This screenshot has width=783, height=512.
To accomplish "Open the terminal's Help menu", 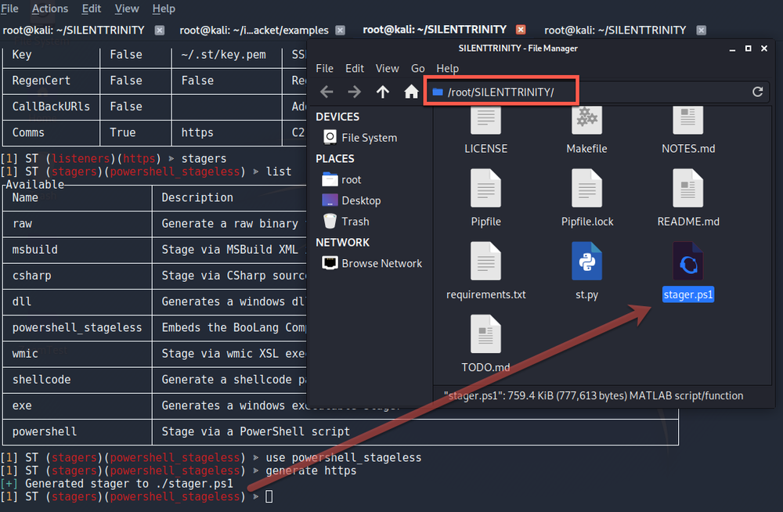I will point(164,9).
